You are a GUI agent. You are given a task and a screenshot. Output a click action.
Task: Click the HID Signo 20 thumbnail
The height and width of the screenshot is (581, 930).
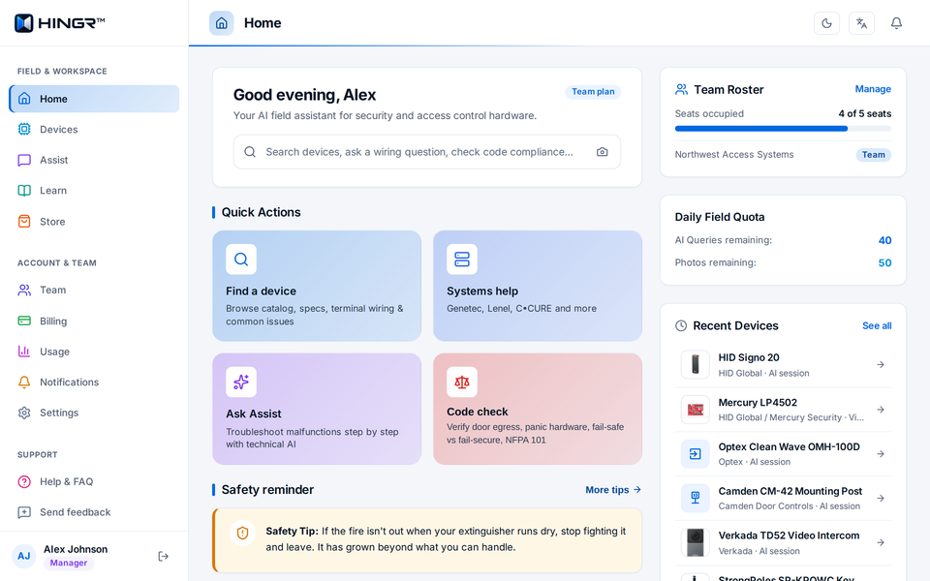click(x=696, y=365)
